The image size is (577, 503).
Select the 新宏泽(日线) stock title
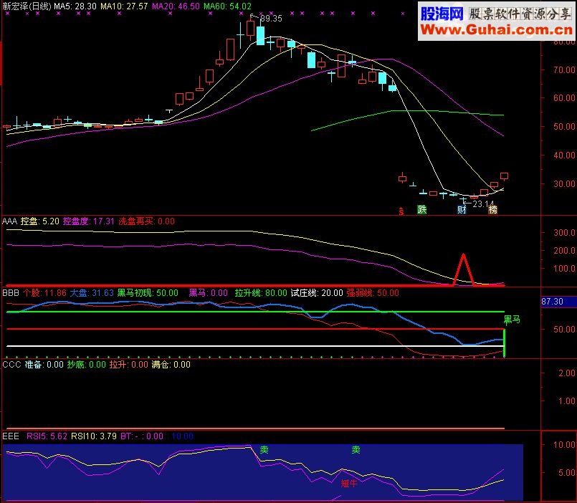pos(27,6)
